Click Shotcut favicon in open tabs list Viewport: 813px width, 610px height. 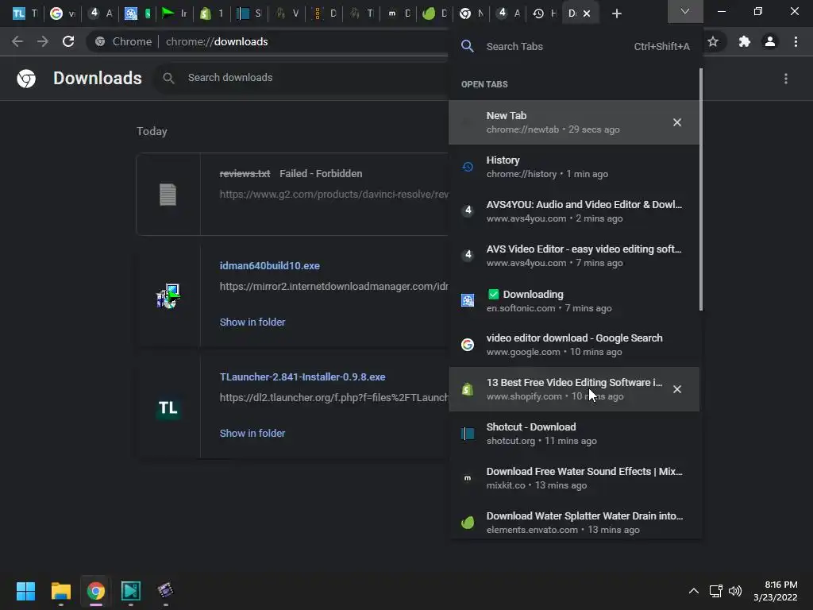click(x=468, y=434)
